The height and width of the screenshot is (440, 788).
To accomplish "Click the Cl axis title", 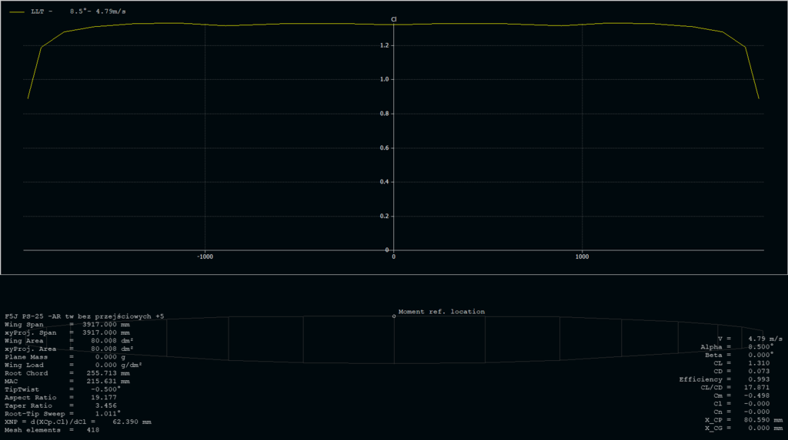I will [394, 19].
